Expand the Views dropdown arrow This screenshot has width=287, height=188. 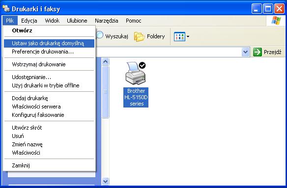[x=188, y=37]
